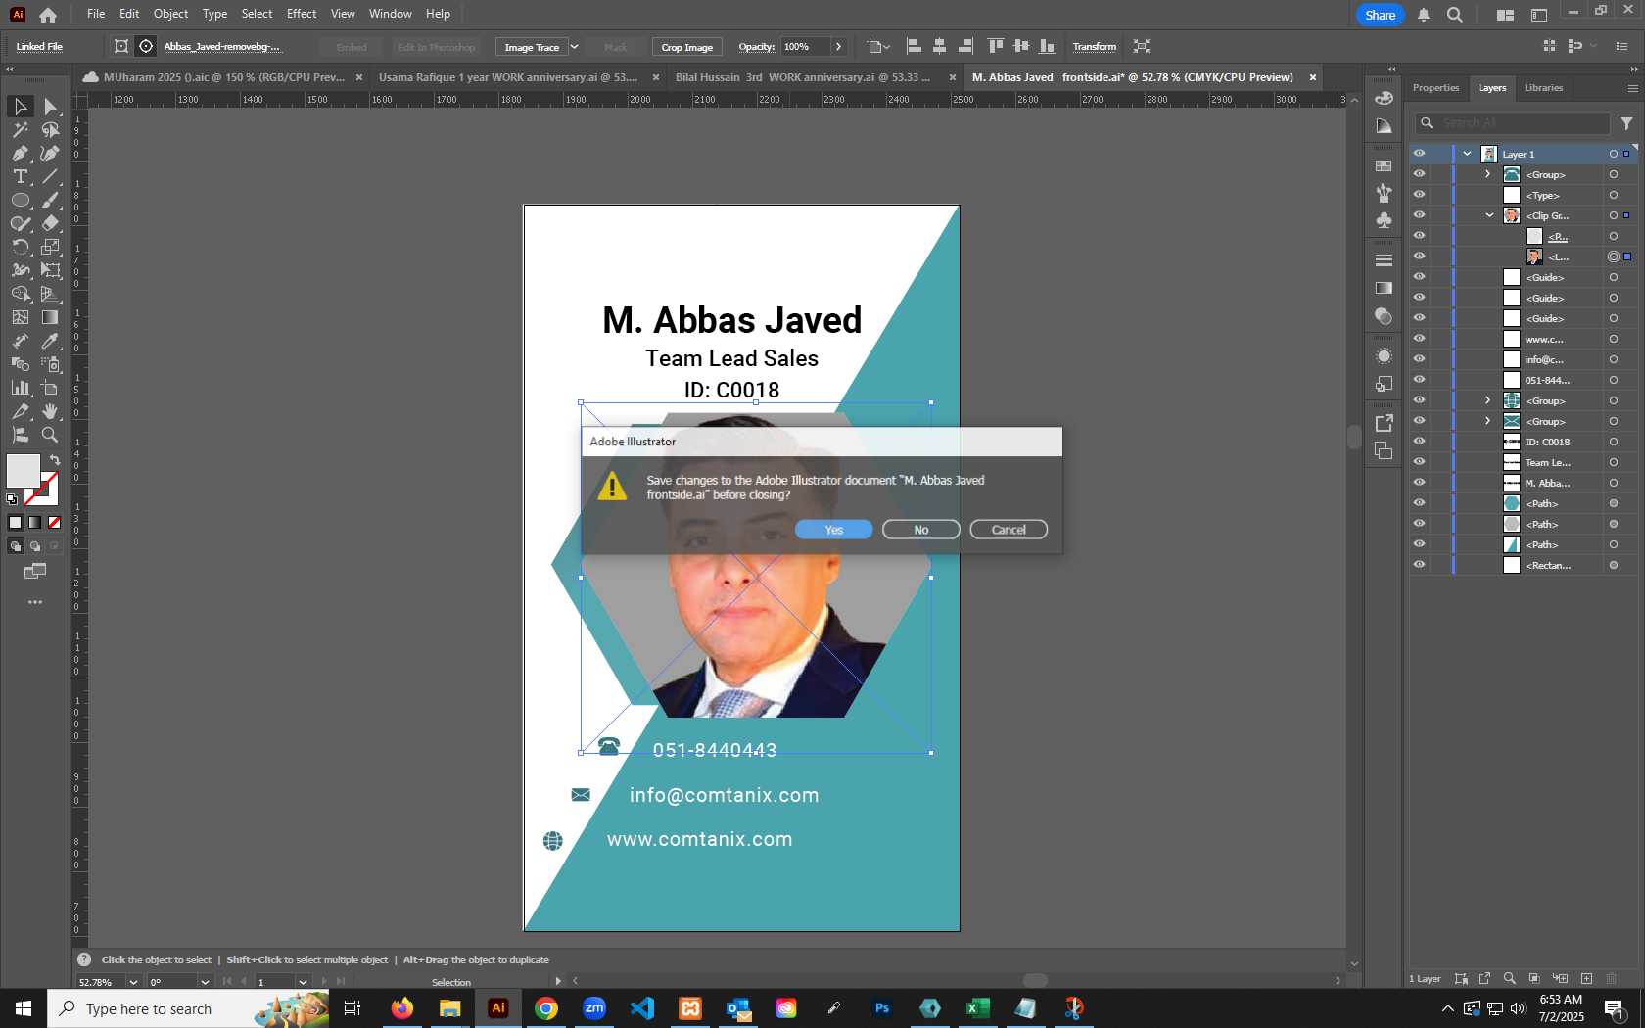
Task: Open the Image Trace options dropdown arrow
Action: pos(575,47)
